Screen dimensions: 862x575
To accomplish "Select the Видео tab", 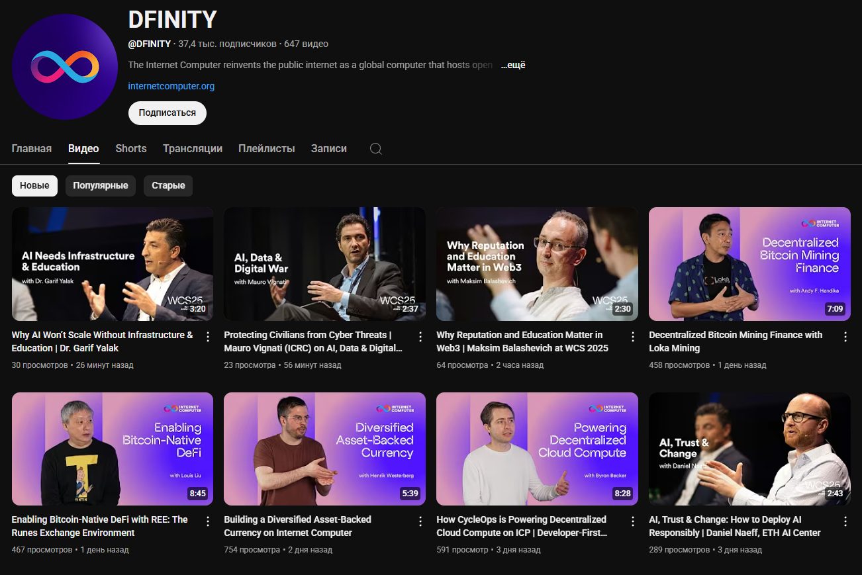I will click(x=83, y=149).
